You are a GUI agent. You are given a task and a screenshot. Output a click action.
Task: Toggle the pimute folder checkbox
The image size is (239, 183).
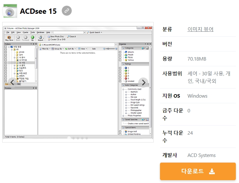[6, 52]
